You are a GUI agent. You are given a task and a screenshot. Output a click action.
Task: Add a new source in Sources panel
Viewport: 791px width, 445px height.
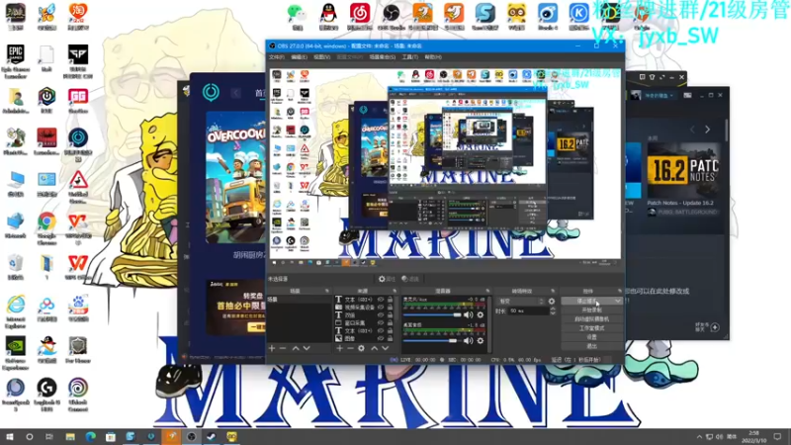click(x=339, y=348)
